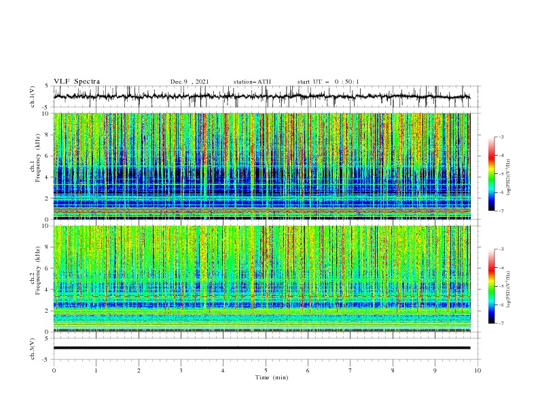Click the "8" kHz tick on ch.1 frequency axis

(x=47, y=135)
